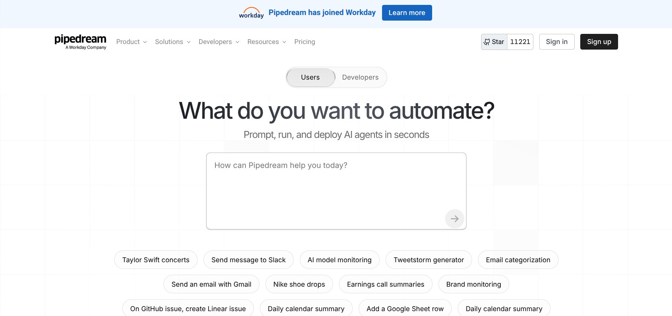Viewport: 672px width, 316px height.
Task: Select the Email categorization suggestion chip
Action: [518, 260]
